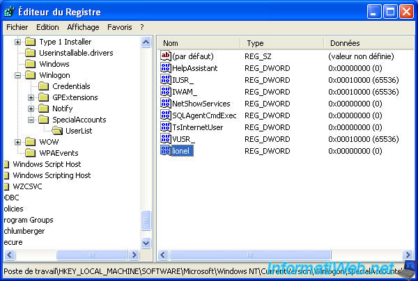Expand the GPExtensions key
The image size is (418, 281).
coord(31,97)
